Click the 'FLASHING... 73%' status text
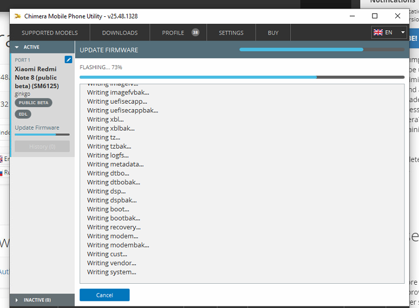This screenshot has height=308, width=419. pos(101,68)
